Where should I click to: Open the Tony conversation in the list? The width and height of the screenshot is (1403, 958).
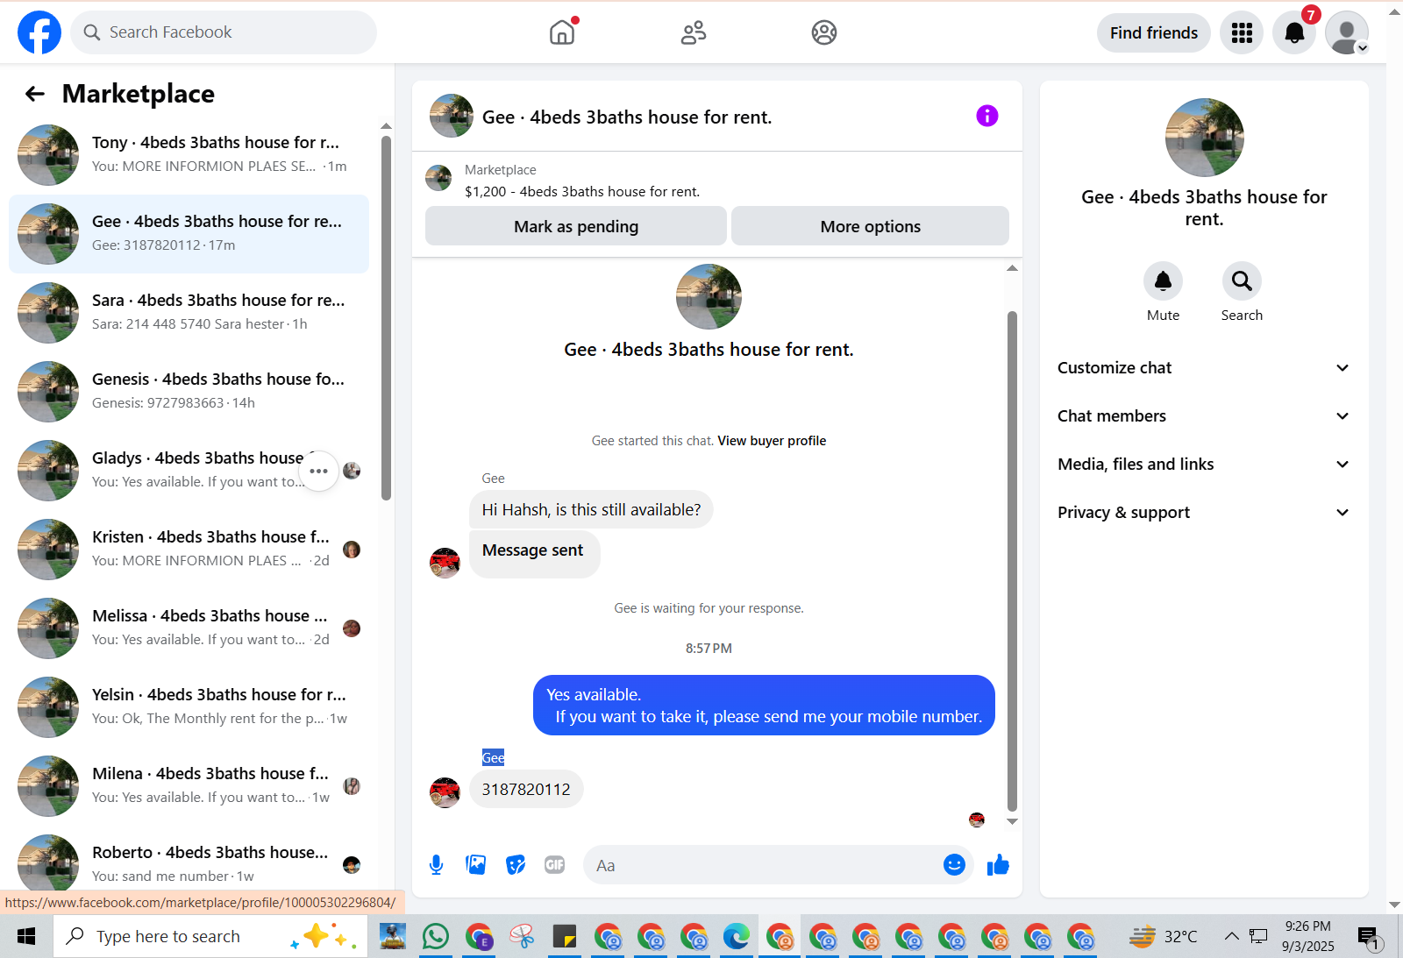coord(189,155)
